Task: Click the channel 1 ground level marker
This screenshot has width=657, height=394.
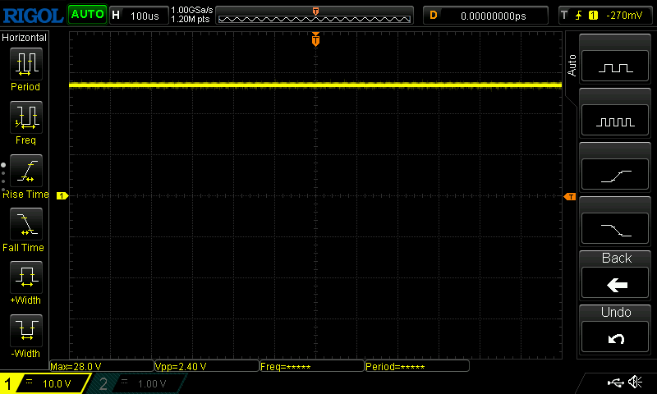Action: tap(62, 195)
